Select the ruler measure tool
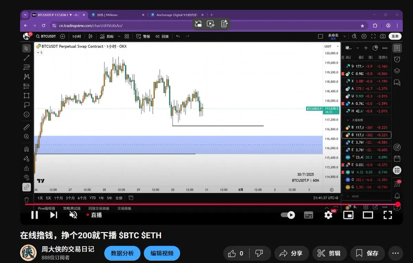The image size is (413, 263). tap(27, 127)
